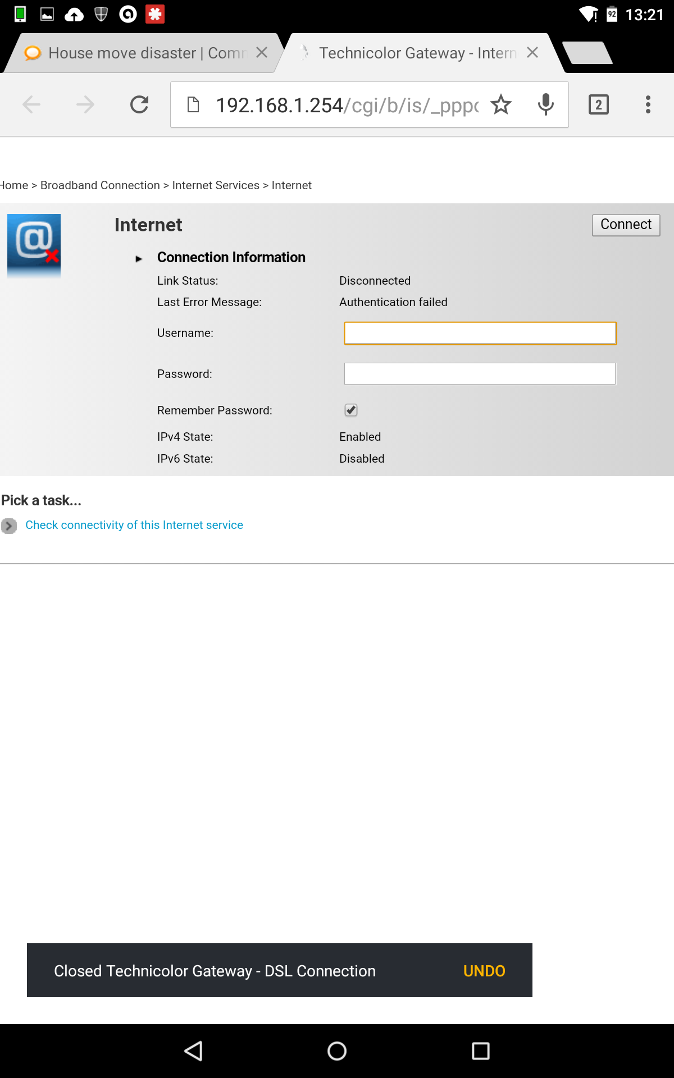
Task: Open a new tab with blank tab button
Action: (587, 53)
